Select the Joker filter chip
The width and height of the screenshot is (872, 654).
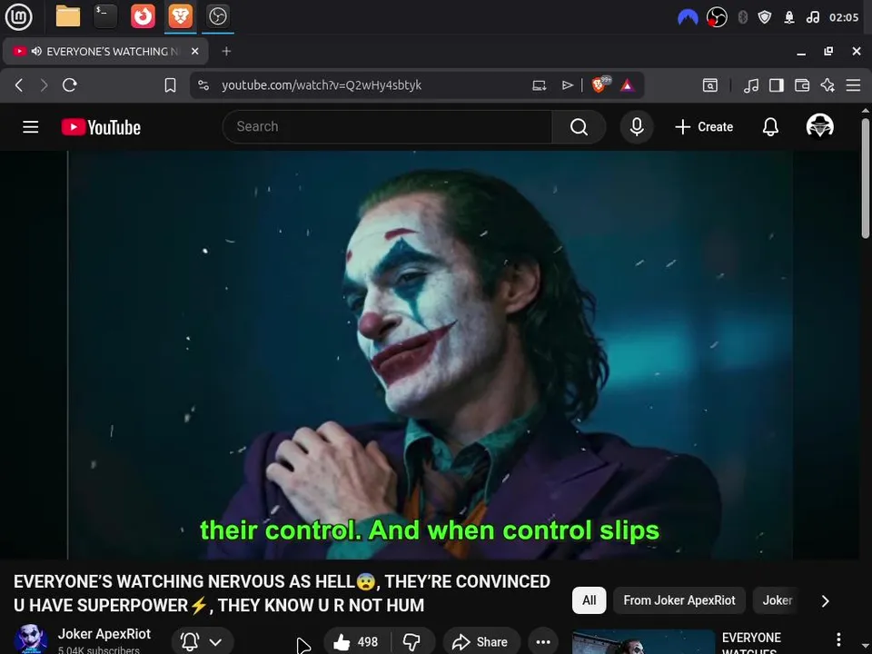tap(777, 600)
